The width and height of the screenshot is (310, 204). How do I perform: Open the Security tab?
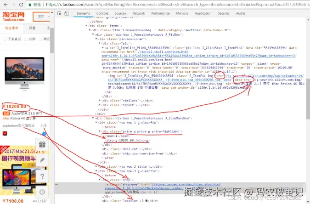[x=224, y=13]
